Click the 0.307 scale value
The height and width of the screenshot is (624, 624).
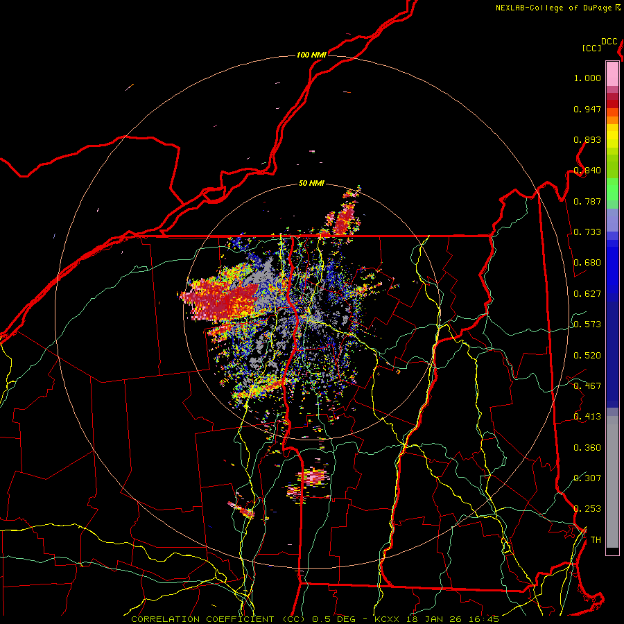(x=587, y=478)
